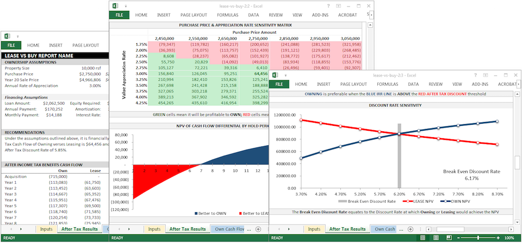
Task: Click Better to OWN legend entry
Action: (x=210, y=214)
